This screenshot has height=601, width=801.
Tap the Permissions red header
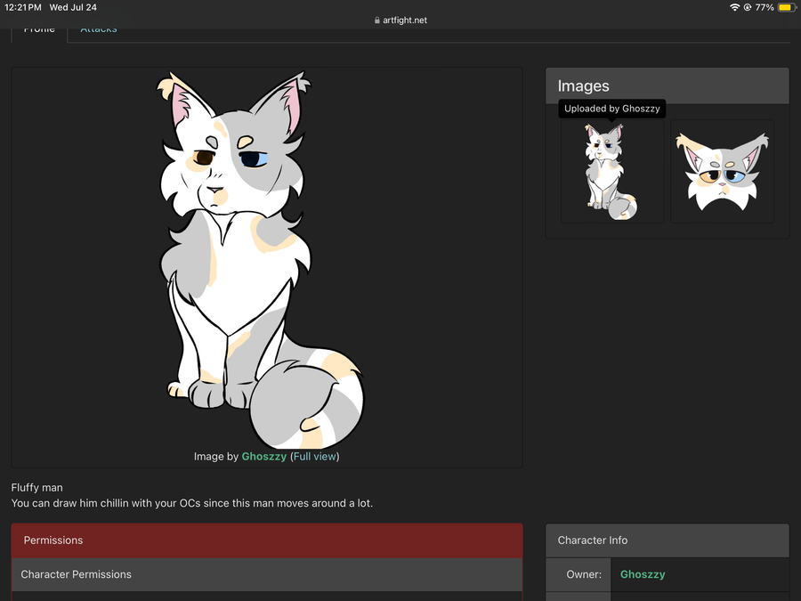tap(267, 540)
